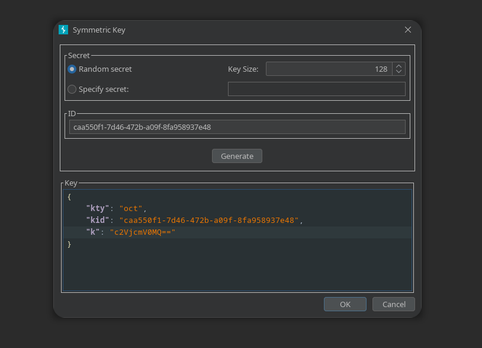482x348 pixels.
Task: Confirm the dialog with OK
Action: 345,304
